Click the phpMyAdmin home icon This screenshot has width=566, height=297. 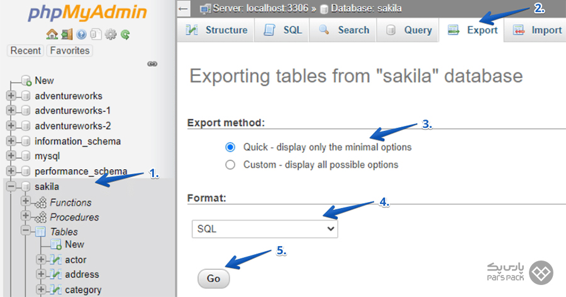pos(52,35)
